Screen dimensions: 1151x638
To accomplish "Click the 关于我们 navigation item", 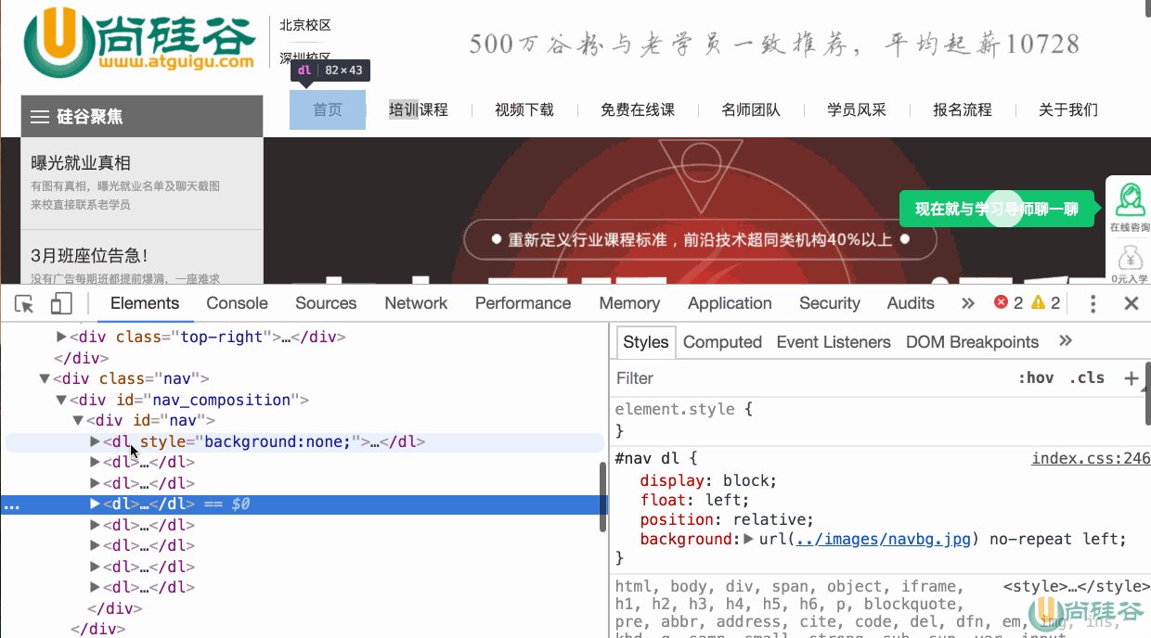I will (1068, 109).
